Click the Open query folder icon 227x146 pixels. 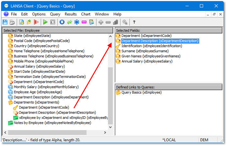click(29, 22)
